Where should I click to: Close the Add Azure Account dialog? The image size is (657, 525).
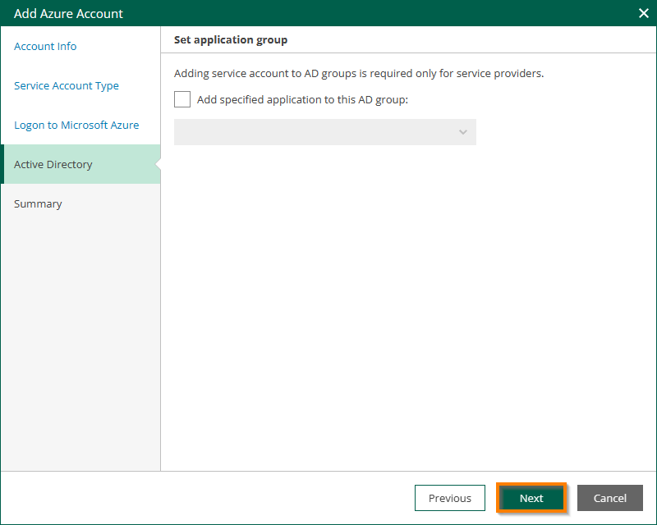point(643,13)
